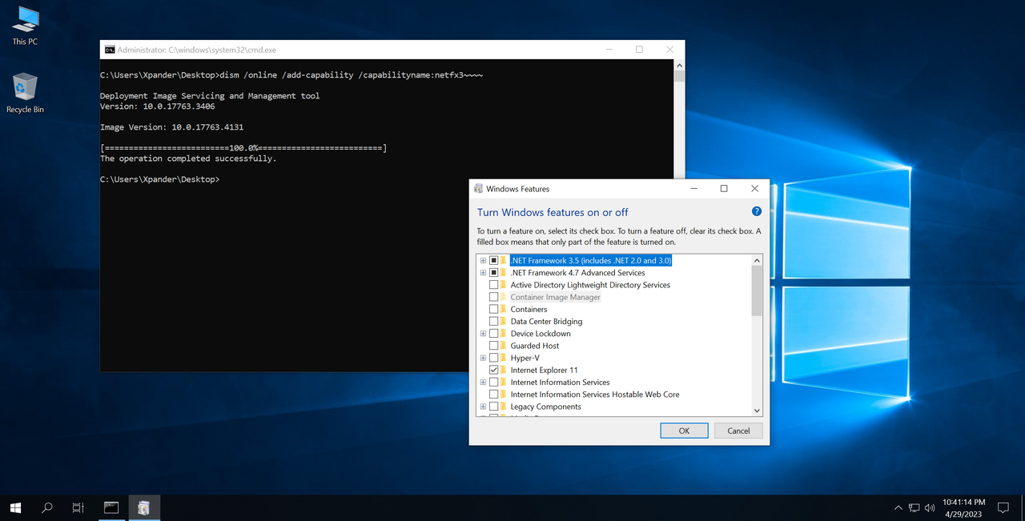Click the features list scrollbar thumb
1025x521 pixels.
click(757, 291)
